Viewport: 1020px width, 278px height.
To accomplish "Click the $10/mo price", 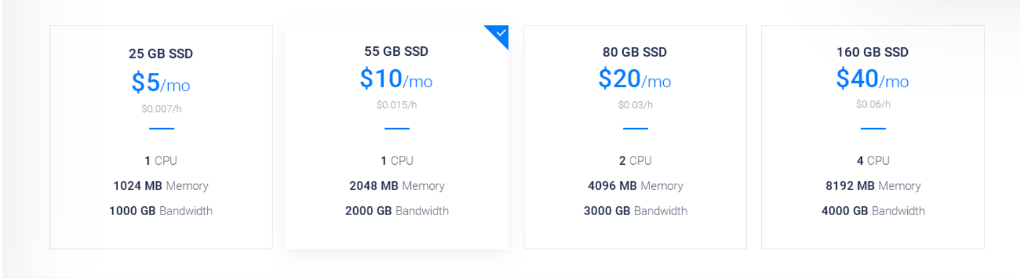I will (x=397, y=79).
